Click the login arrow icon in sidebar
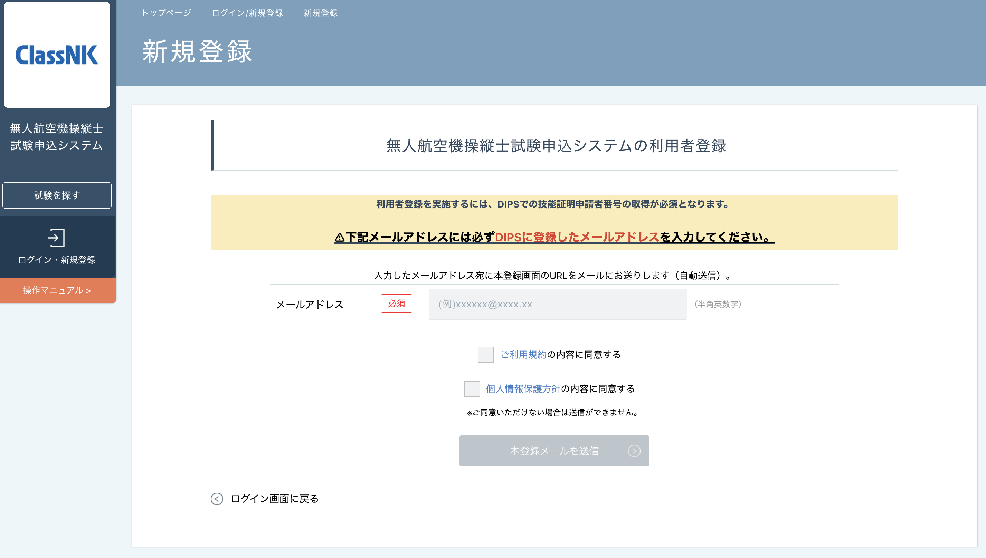 tap(57, 238)
